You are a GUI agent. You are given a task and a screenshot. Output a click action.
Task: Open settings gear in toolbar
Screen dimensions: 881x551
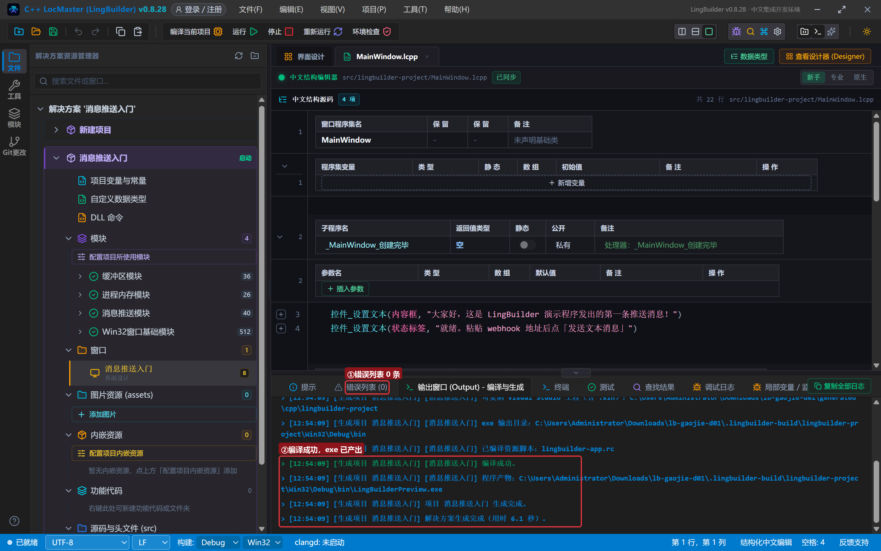point(778,32)
